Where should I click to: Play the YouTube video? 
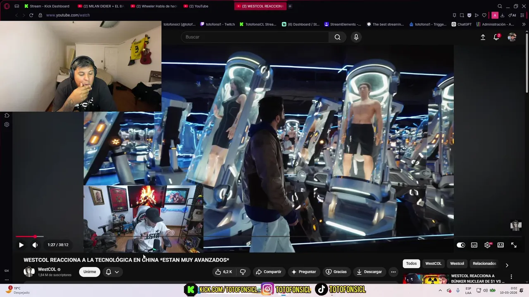pos(21,245)
